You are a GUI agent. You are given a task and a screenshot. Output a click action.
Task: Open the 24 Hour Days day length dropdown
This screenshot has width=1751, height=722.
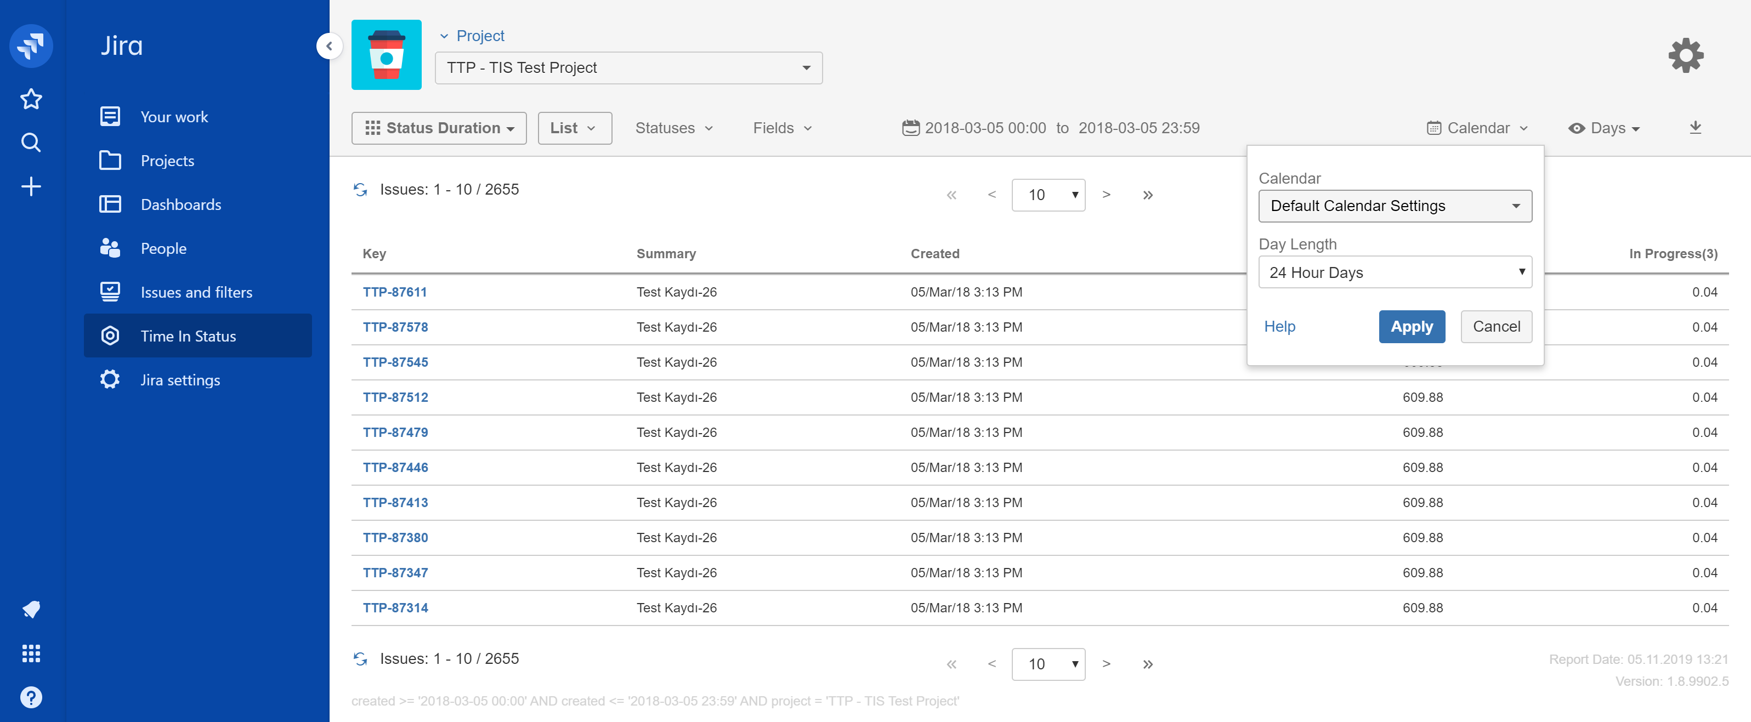[1394, 272]
